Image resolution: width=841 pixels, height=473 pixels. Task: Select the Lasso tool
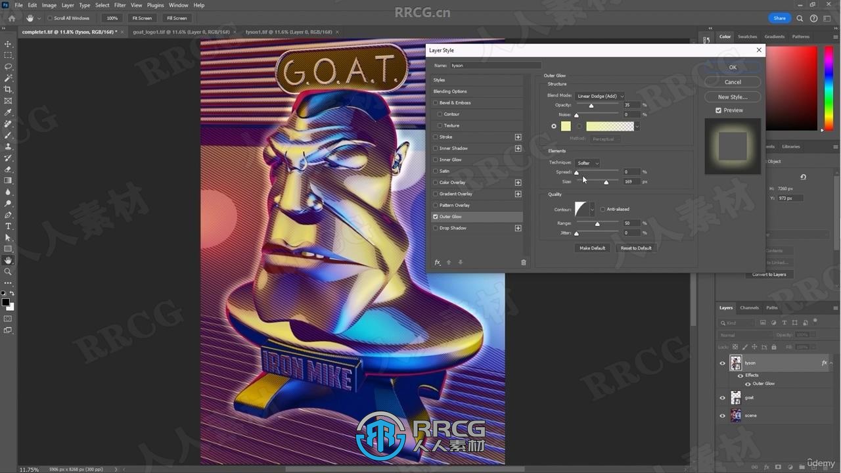click(8, 66)
